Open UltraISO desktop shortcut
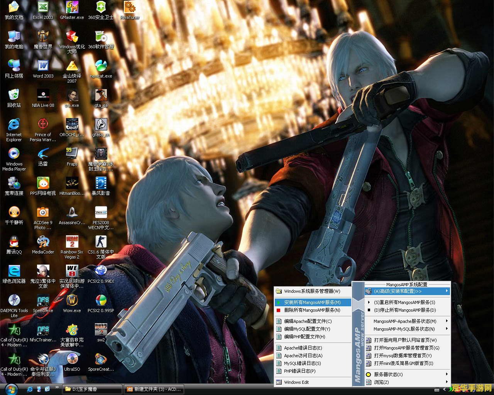 [x=72, y=362]
